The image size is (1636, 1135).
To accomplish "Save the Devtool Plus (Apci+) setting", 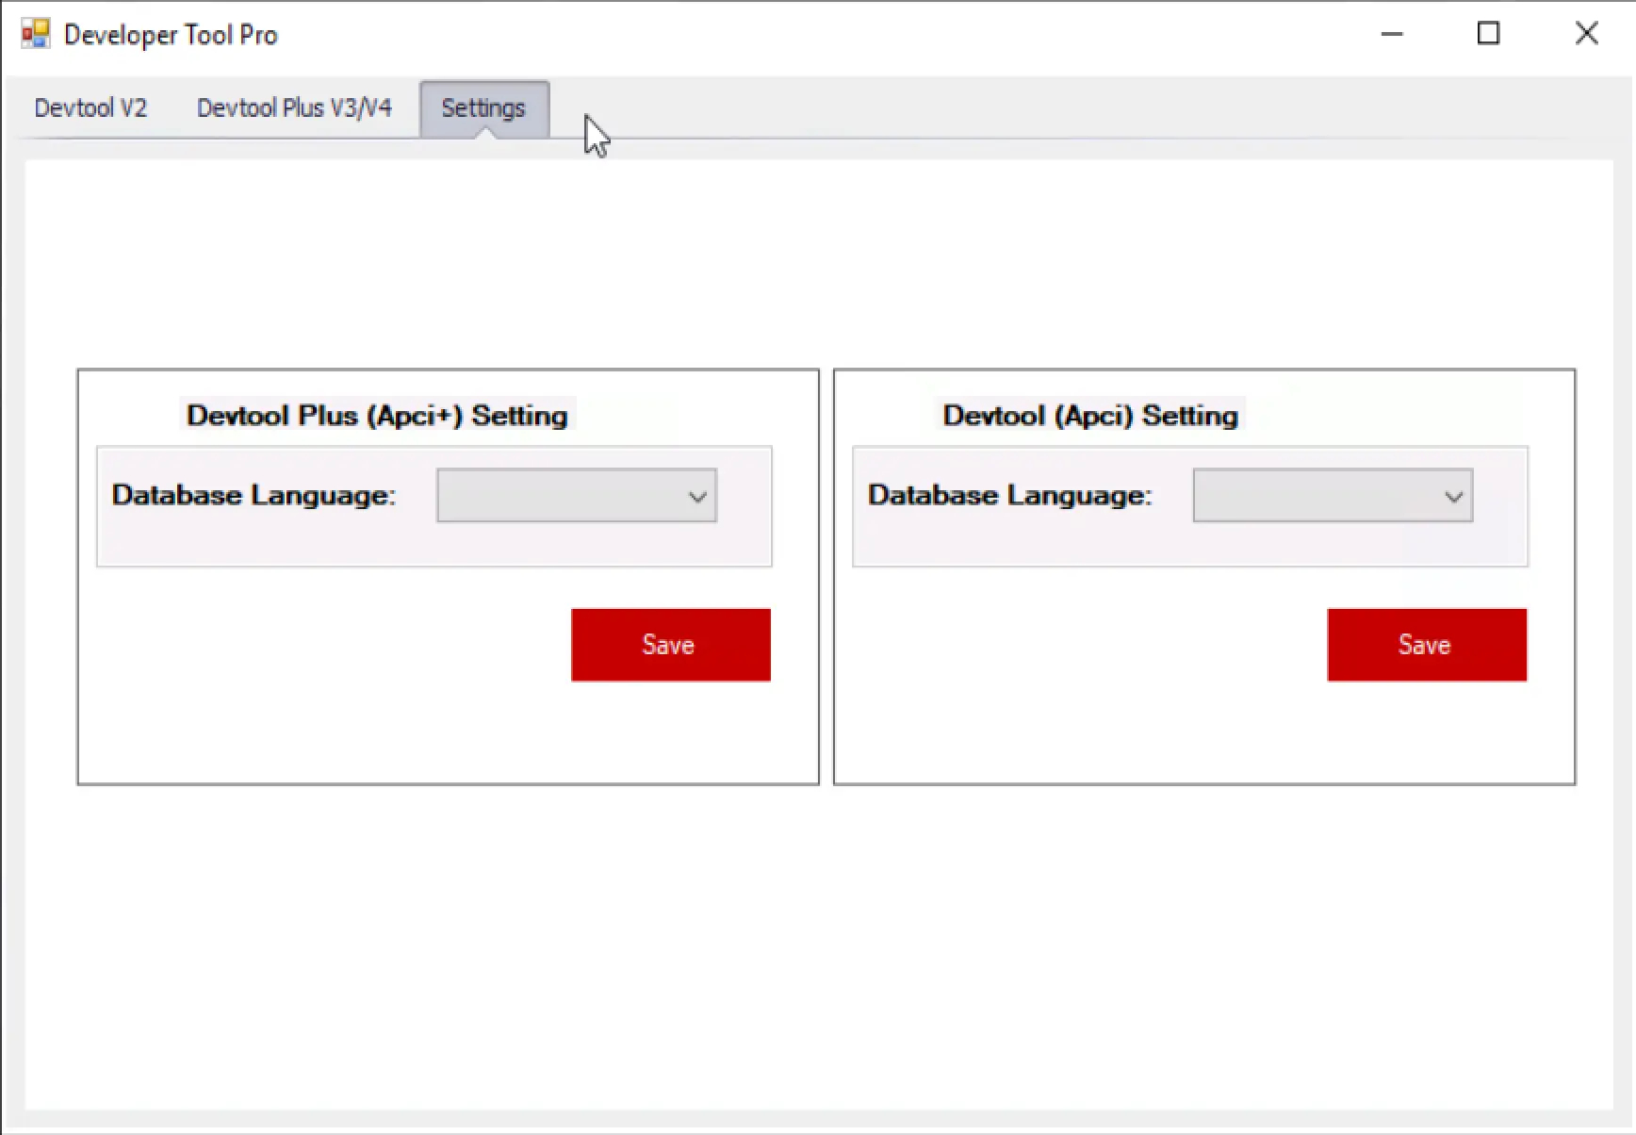I will point(670,645).
